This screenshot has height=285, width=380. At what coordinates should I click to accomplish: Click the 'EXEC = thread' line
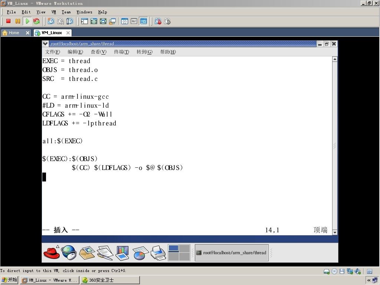click(x=66, y=61)
